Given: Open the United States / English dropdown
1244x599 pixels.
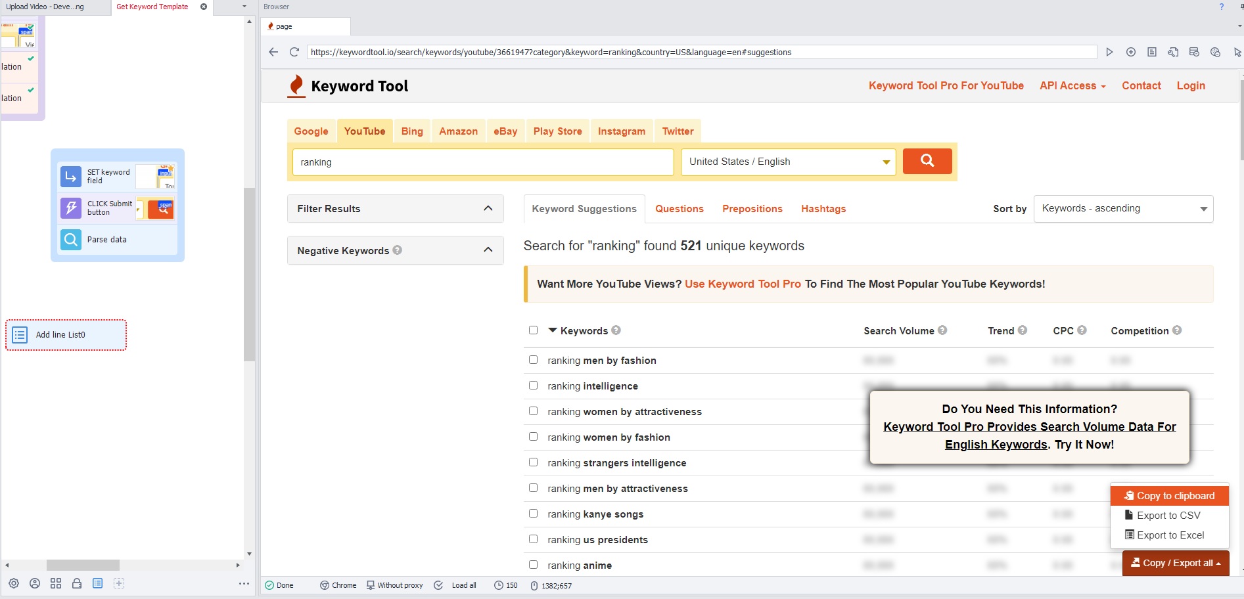Looking at the screenshot, I should click(x=789, y=162).
